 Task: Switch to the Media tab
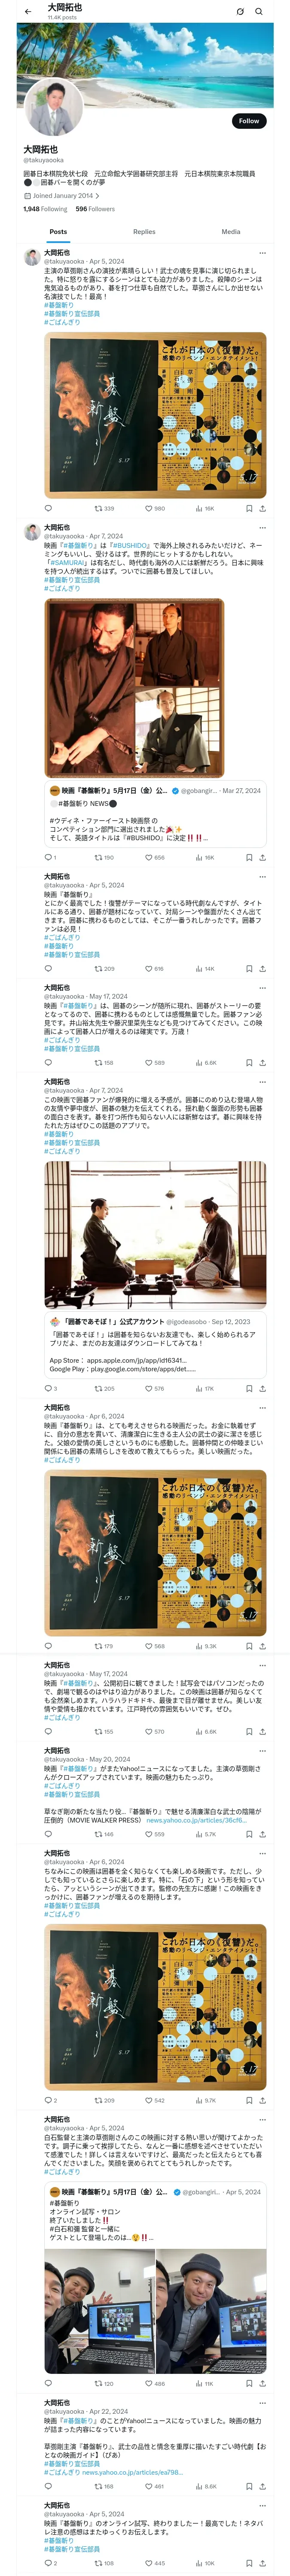pyautogui.click(x=231, y=232)
